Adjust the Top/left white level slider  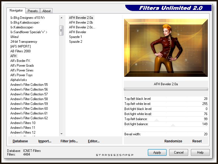coord(166,104)
